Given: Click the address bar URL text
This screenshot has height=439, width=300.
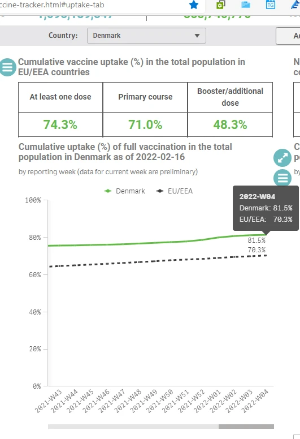Looking at the screenshot, I should tap(52, 5).
